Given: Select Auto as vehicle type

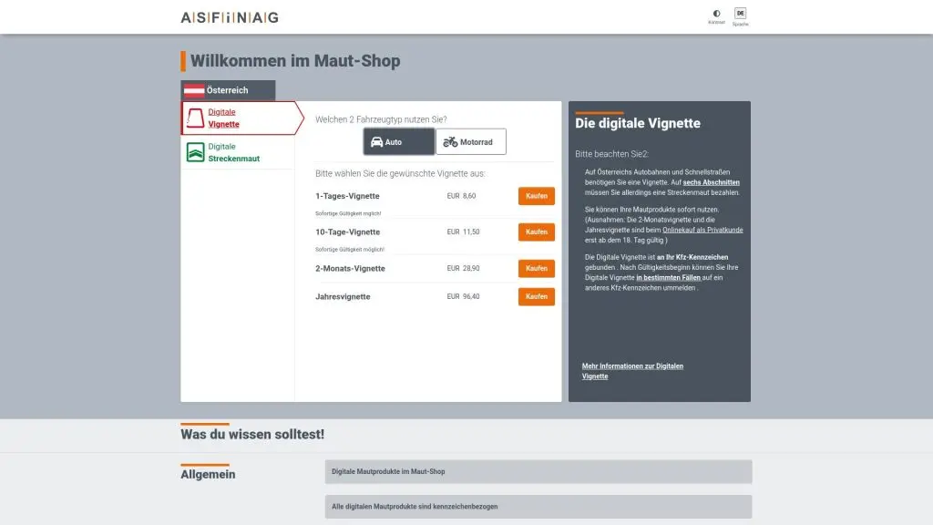Looking at the screenshot, I should click(398, 142).
